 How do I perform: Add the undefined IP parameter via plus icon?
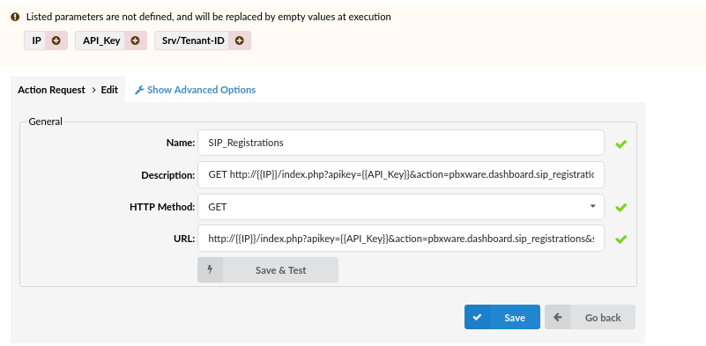coord(56,40)
